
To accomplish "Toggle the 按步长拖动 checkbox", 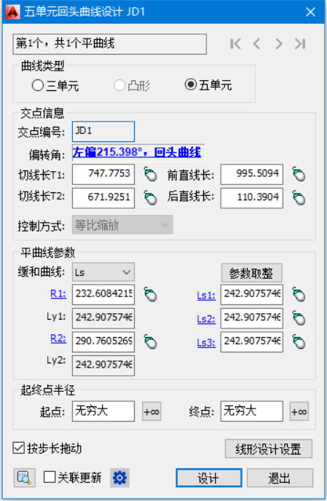I will coord(47,449).
